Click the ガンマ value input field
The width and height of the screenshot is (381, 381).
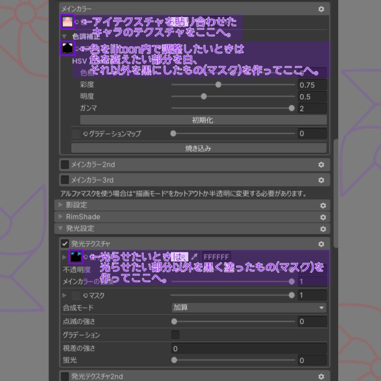tap(312, 108)
